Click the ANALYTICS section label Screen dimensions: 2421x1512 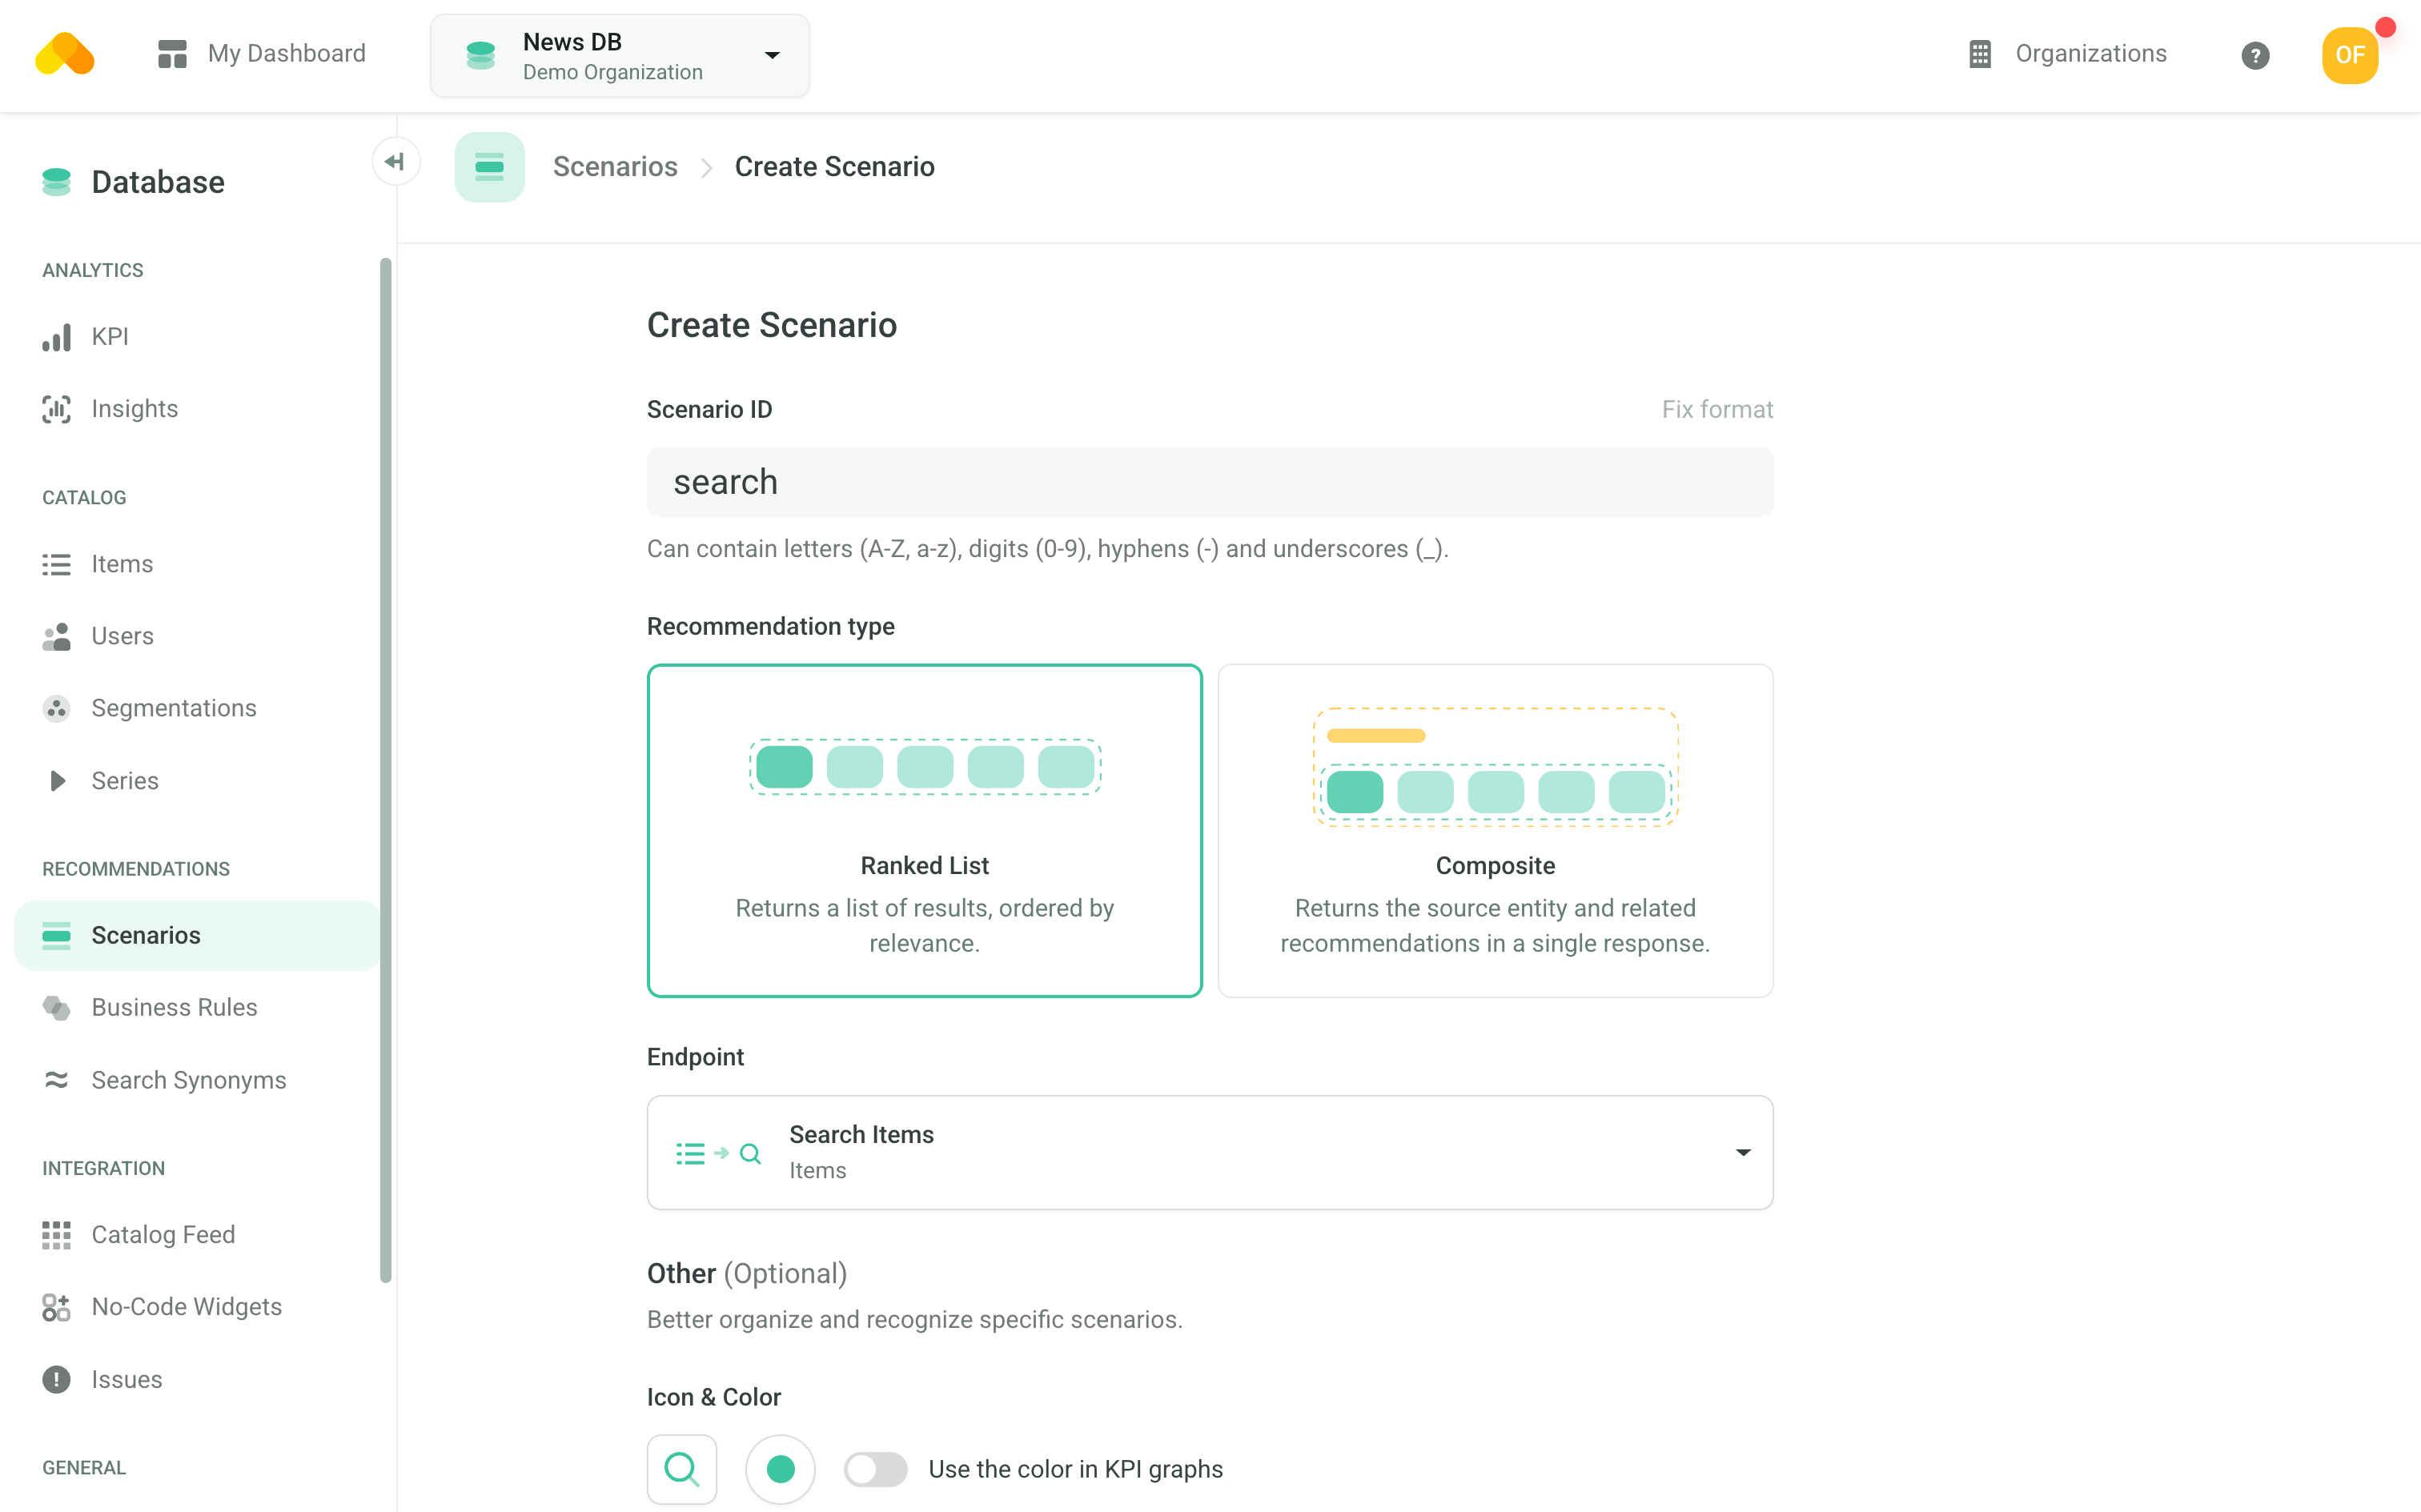tap(93, 270)
